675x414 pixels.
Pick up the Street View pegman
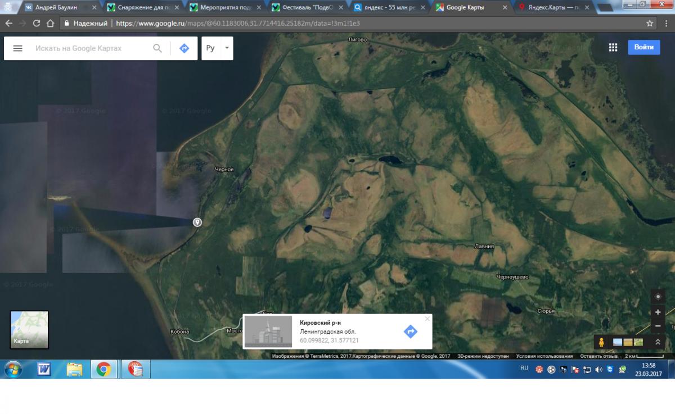click(x=601, y=342)
